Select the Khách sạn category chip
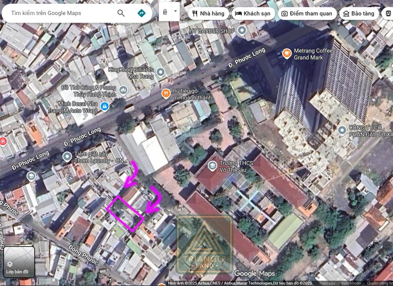Image resolution: width=393 pixels, height=286 pixels. pos(253,13)
